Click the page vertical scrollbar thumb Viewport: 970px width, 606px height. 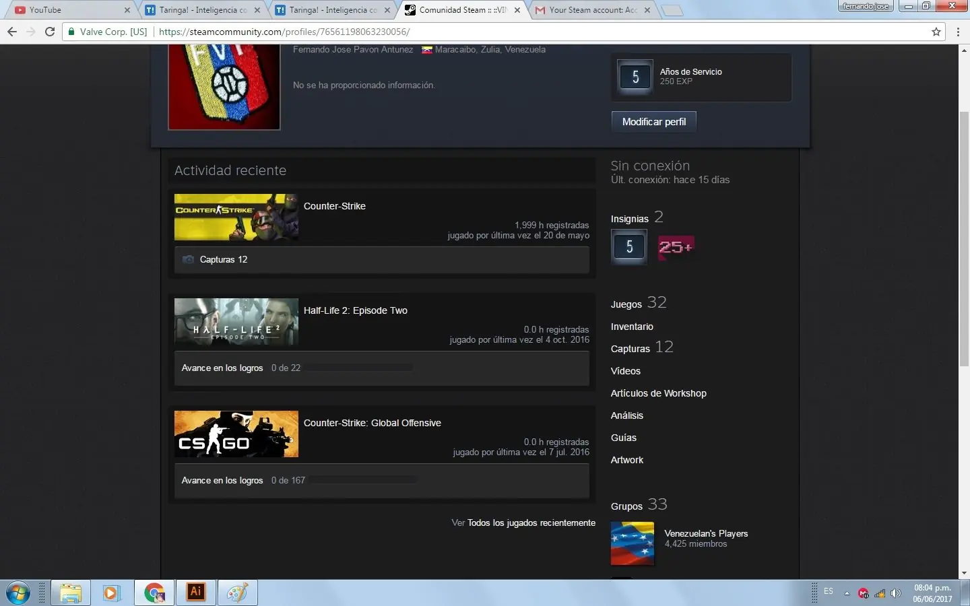964,239
